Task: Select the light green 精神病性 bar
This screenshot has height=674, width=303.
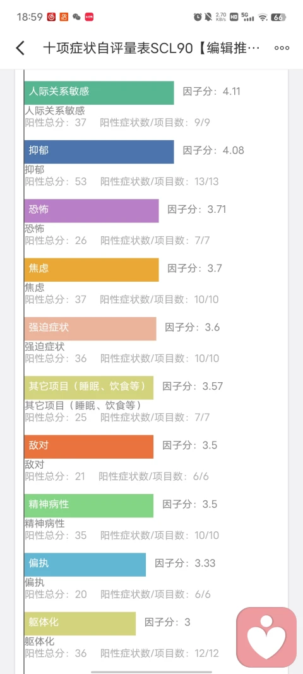Action: tap(88, 505)
